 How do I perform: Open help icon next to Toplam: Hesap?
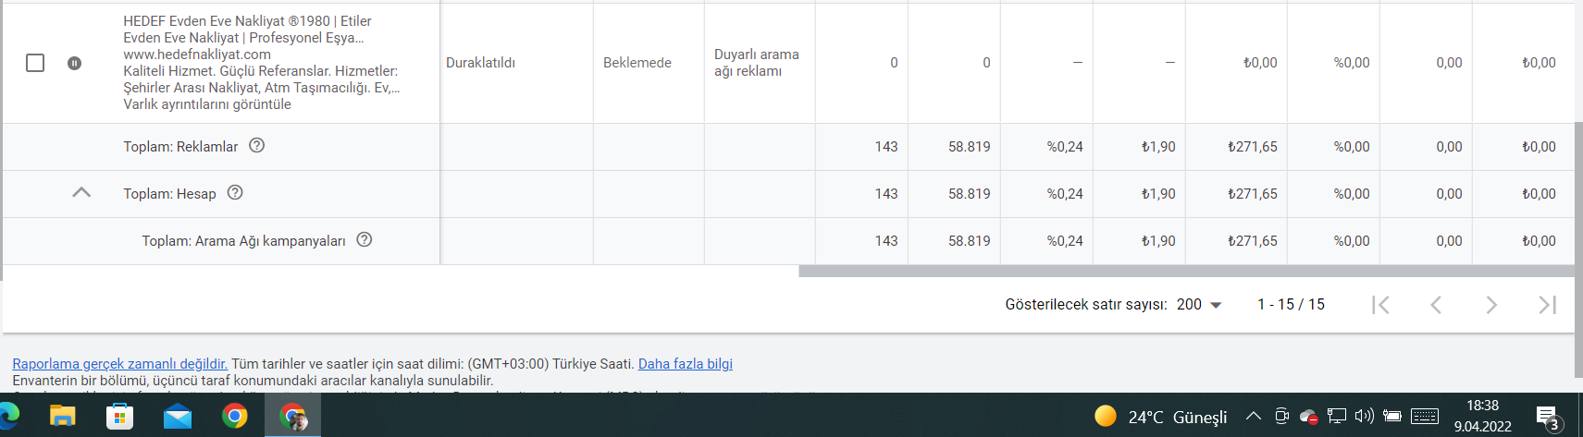[x=235, y=192]
